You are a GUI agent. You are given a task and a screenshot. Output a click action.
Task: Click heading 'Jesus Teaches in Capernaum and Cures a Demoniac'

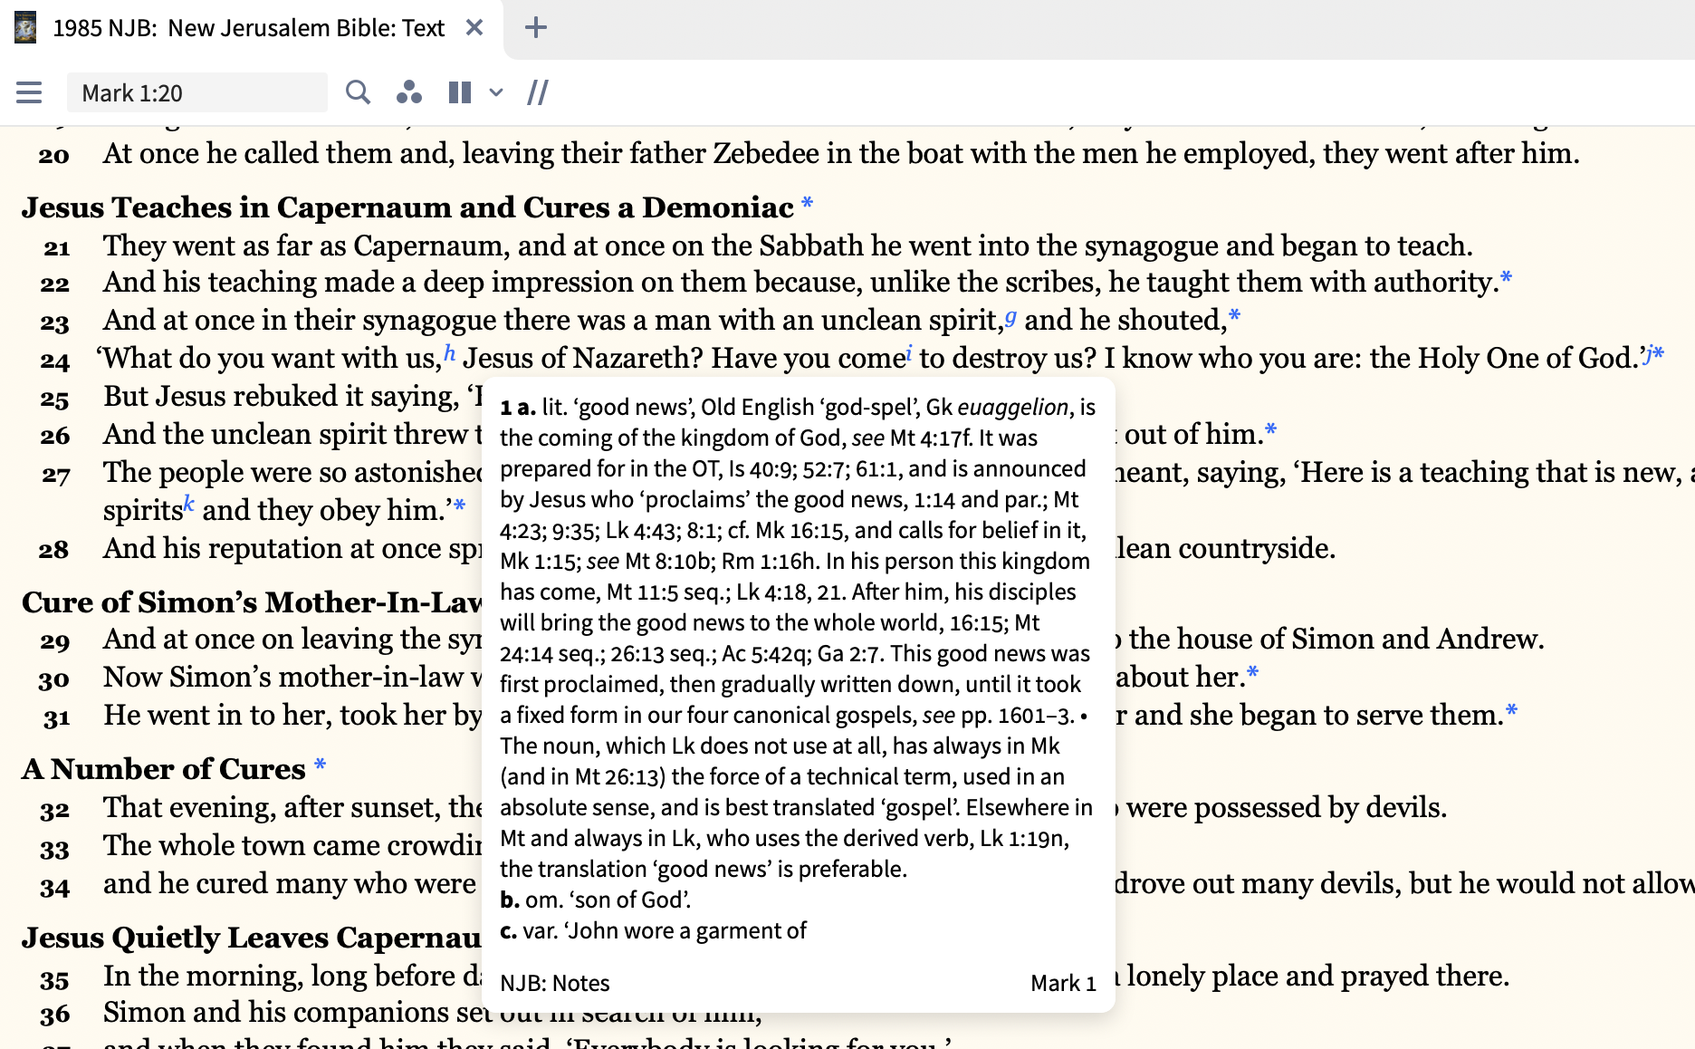pyautogui.click(x=407, y=207)
